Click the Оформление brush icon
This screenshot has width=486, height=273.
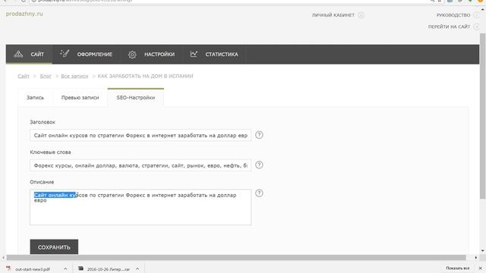65,54
